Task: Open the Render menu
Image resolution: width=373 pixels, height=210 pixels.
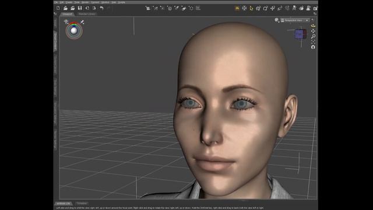Action: pos(85,2)
